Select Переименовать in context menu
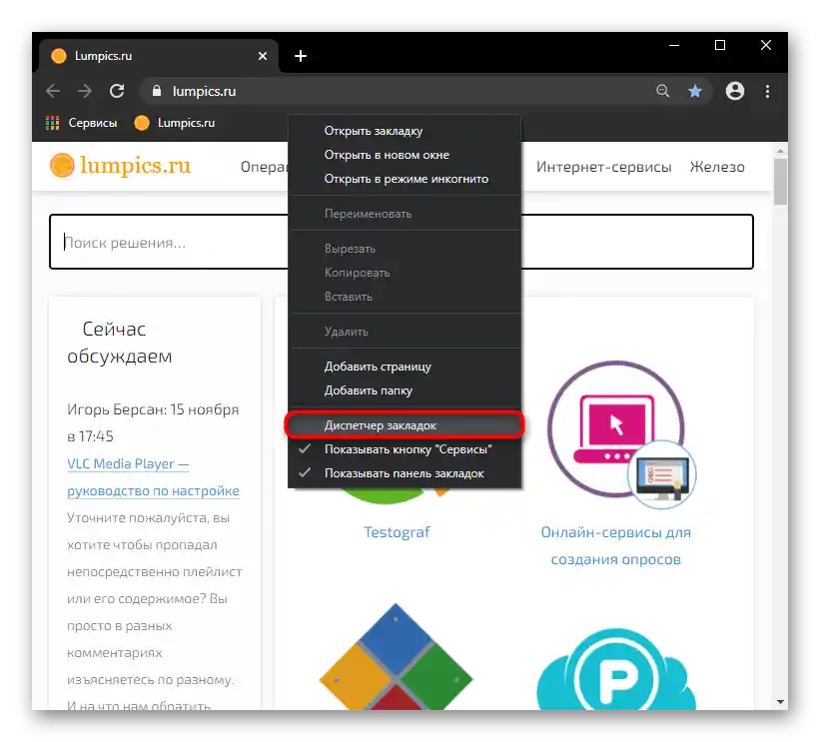The image size is (820, 742). pos(405,214)
